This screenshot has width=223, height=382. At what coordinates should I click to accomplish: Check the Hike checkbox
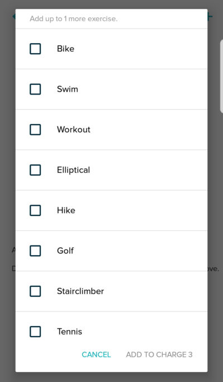click(x=35, y=210)
